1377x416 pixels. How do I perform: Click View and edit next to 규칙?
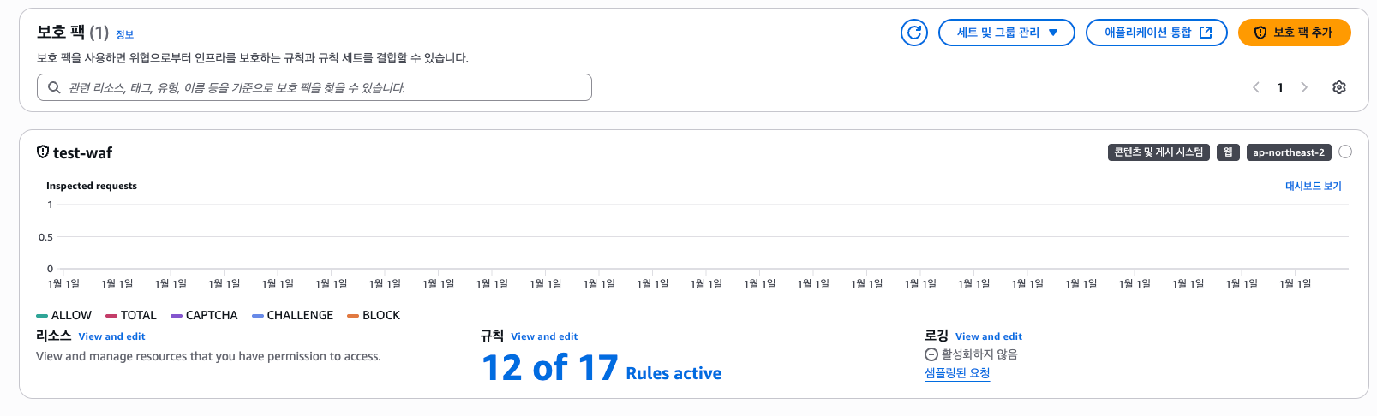click(x=544, y=336)
